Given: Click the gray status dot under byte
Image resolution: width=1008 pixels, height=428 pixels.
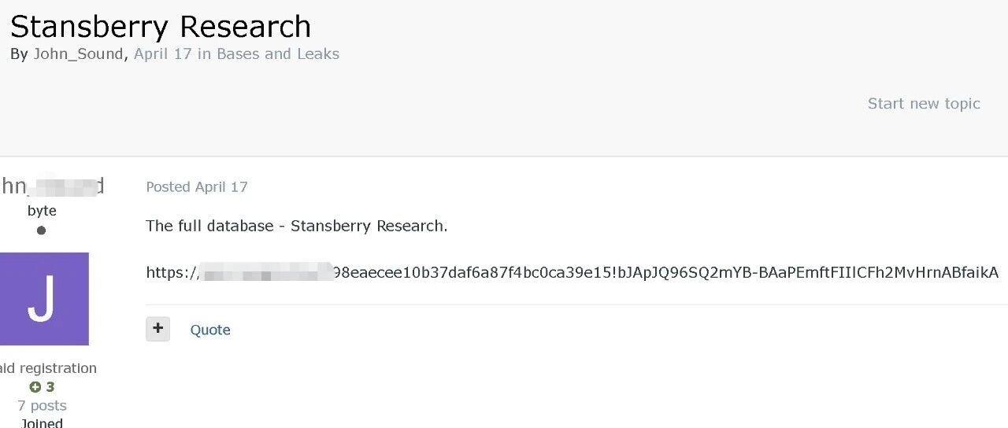Looking at the screenshot, I should tap(41, 231).
